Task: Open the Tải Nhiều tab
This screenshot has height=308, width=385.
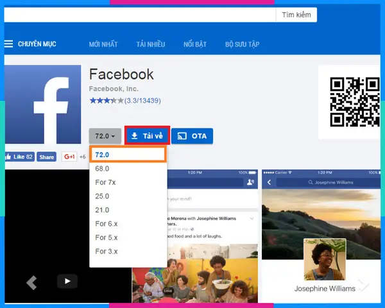Action: [x=151, y=44]
